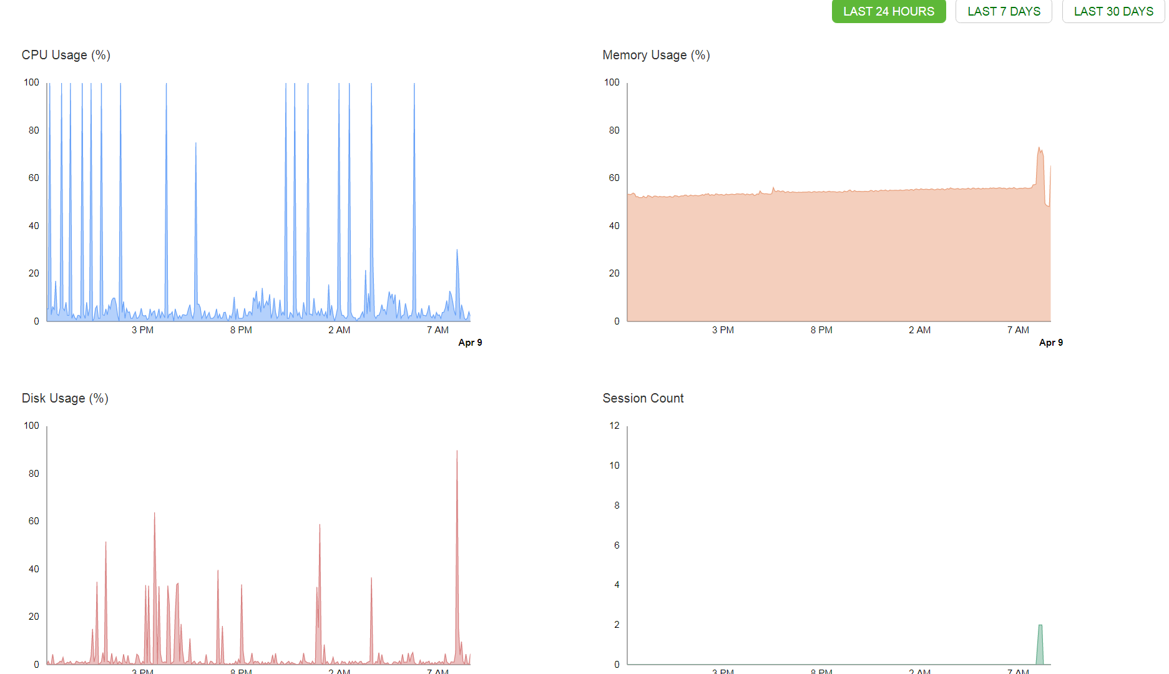Click the 2 label on the Session Count y-axis
1169x674 pixels.
point(617,625)
